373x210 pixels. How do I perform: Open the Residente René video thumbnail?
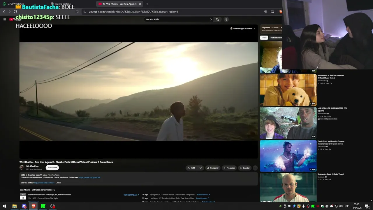pyautogui.click(x=288, y=188)
